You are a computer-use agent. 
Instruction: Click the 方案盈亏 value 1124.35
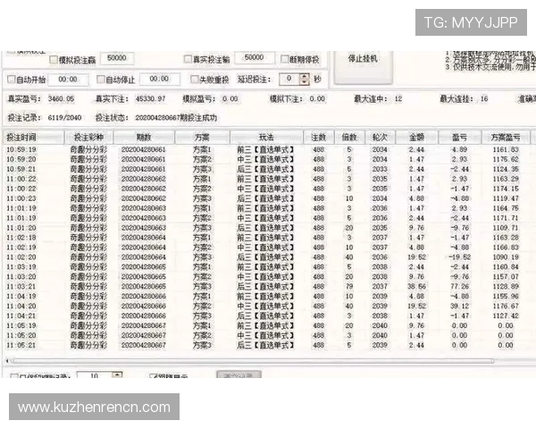click(506, 169)
